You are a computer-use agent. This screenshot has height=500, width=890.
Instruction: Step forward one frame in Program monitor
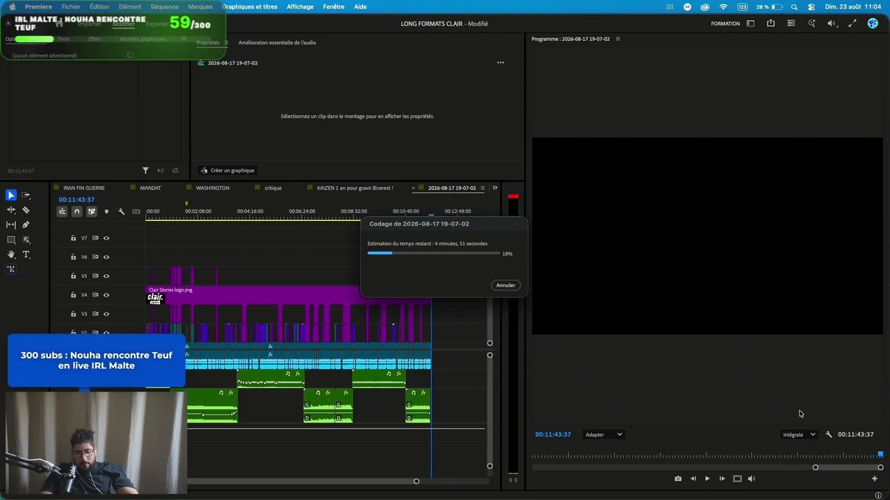[722, 478]
